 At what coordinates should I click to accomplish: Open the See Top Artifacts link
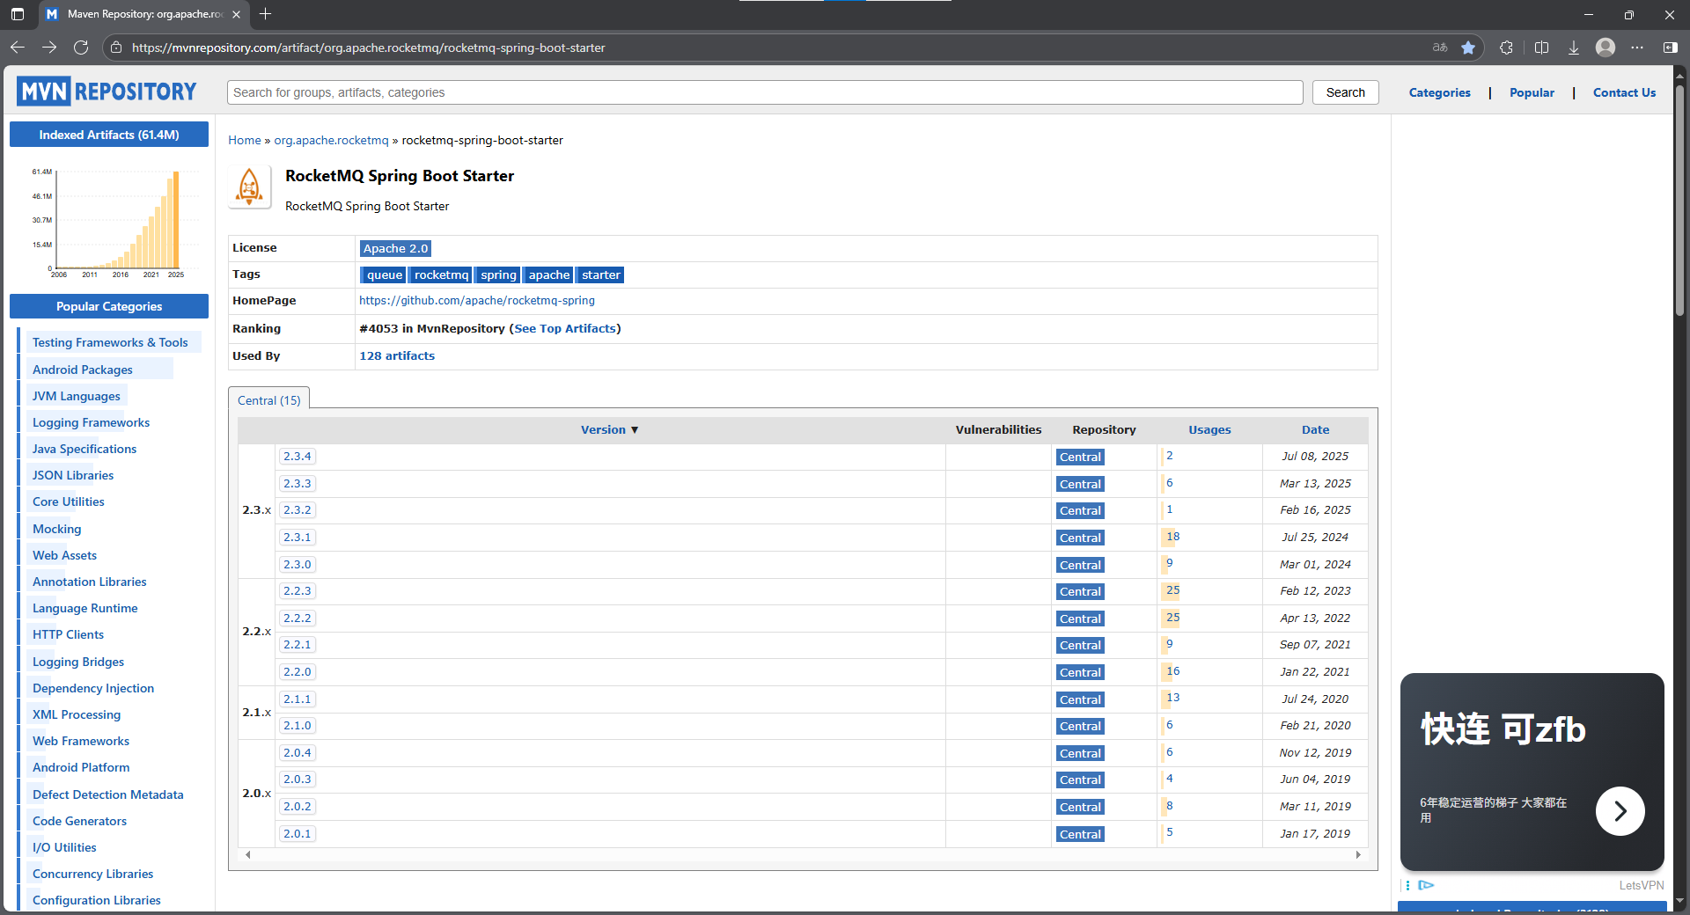(566, 328)
